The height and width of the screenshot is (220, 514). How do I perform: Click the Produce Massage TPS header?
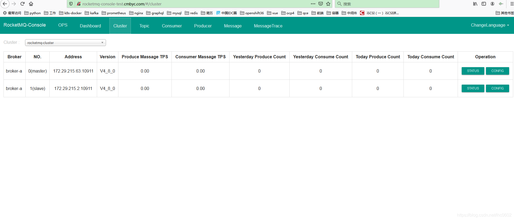145,57
